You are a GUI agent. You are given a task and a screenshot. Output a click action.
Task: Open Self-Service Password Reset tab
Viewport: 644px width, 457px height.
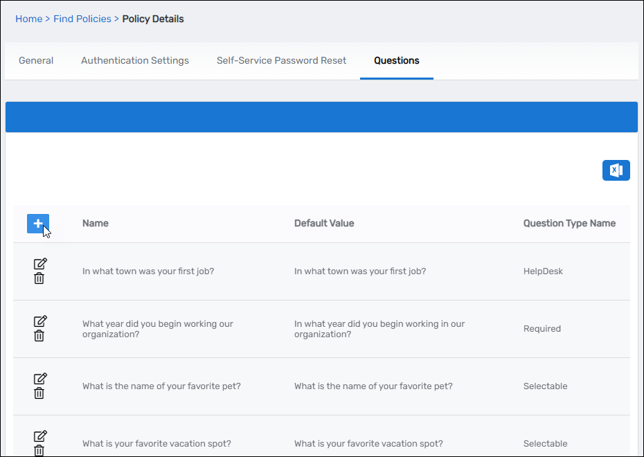(281, 61)
